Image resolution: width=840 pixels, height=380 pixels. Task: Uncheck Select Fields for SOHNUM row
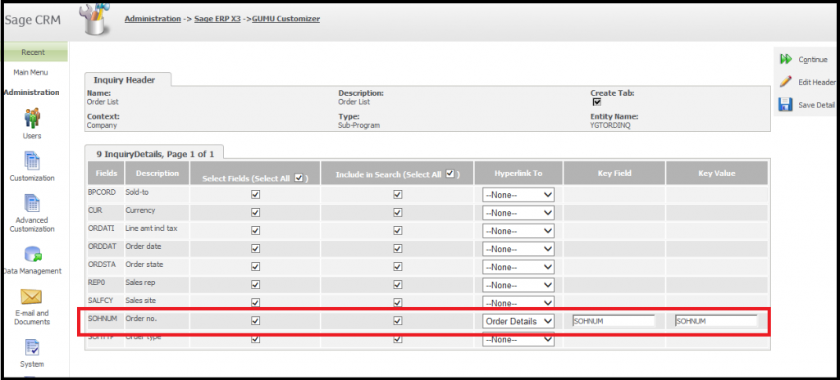tap(256, 321)
